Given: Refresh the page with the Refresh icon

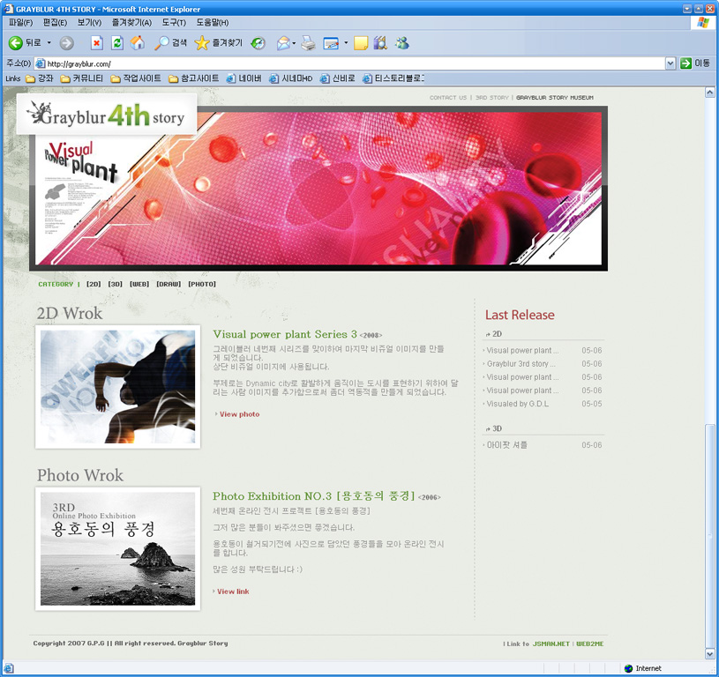Looking at the screenshot, I should pos(116,42).
